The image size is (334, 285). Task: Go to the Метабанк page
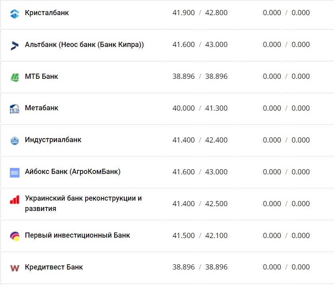(x=41, y=108)
